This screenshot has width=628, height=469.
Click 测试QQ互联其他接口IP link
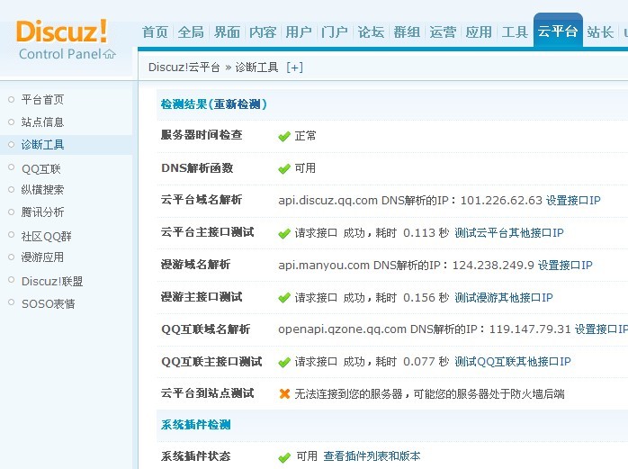[513, 362]
